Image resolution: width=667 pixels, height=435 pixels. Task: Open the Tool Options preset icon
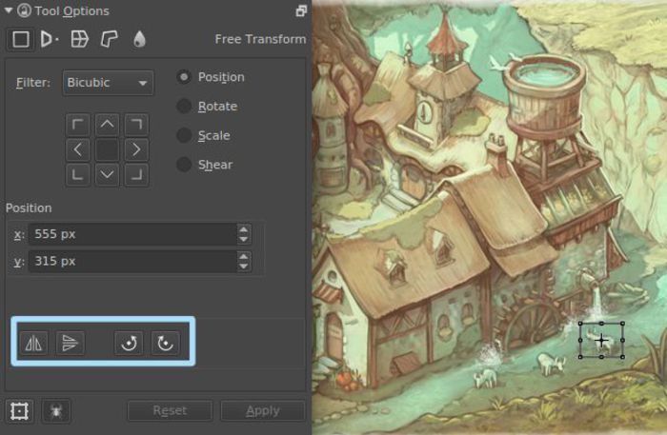point(24,10)
